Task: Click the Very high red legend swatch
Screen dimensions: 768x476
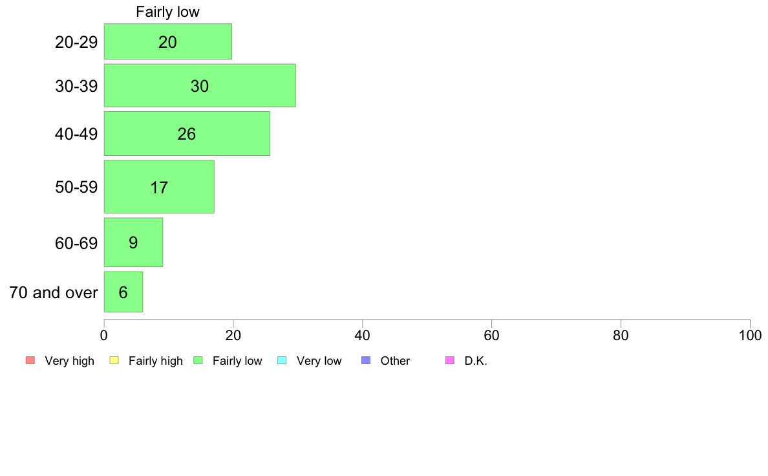Action: click(x=30, y=360)
